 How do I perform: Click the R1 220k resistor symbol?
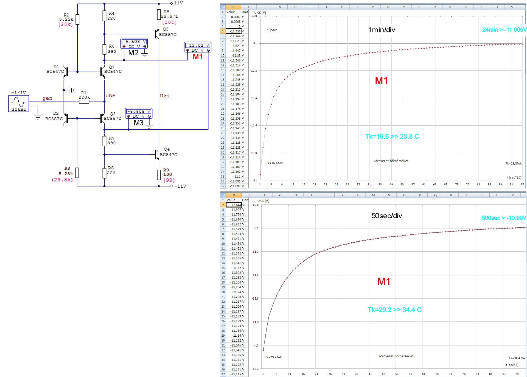[x=84, y=102]
